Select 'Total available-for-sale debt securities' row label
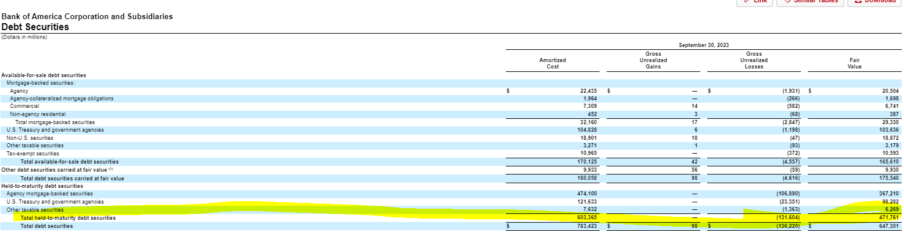This screenshot has height=236, width=904. coord(70,162)
